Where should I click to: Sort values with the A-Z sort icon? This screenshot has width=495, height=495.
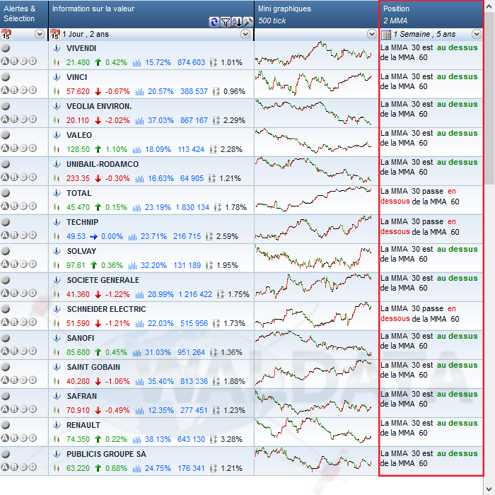click(x=237, y=22)
